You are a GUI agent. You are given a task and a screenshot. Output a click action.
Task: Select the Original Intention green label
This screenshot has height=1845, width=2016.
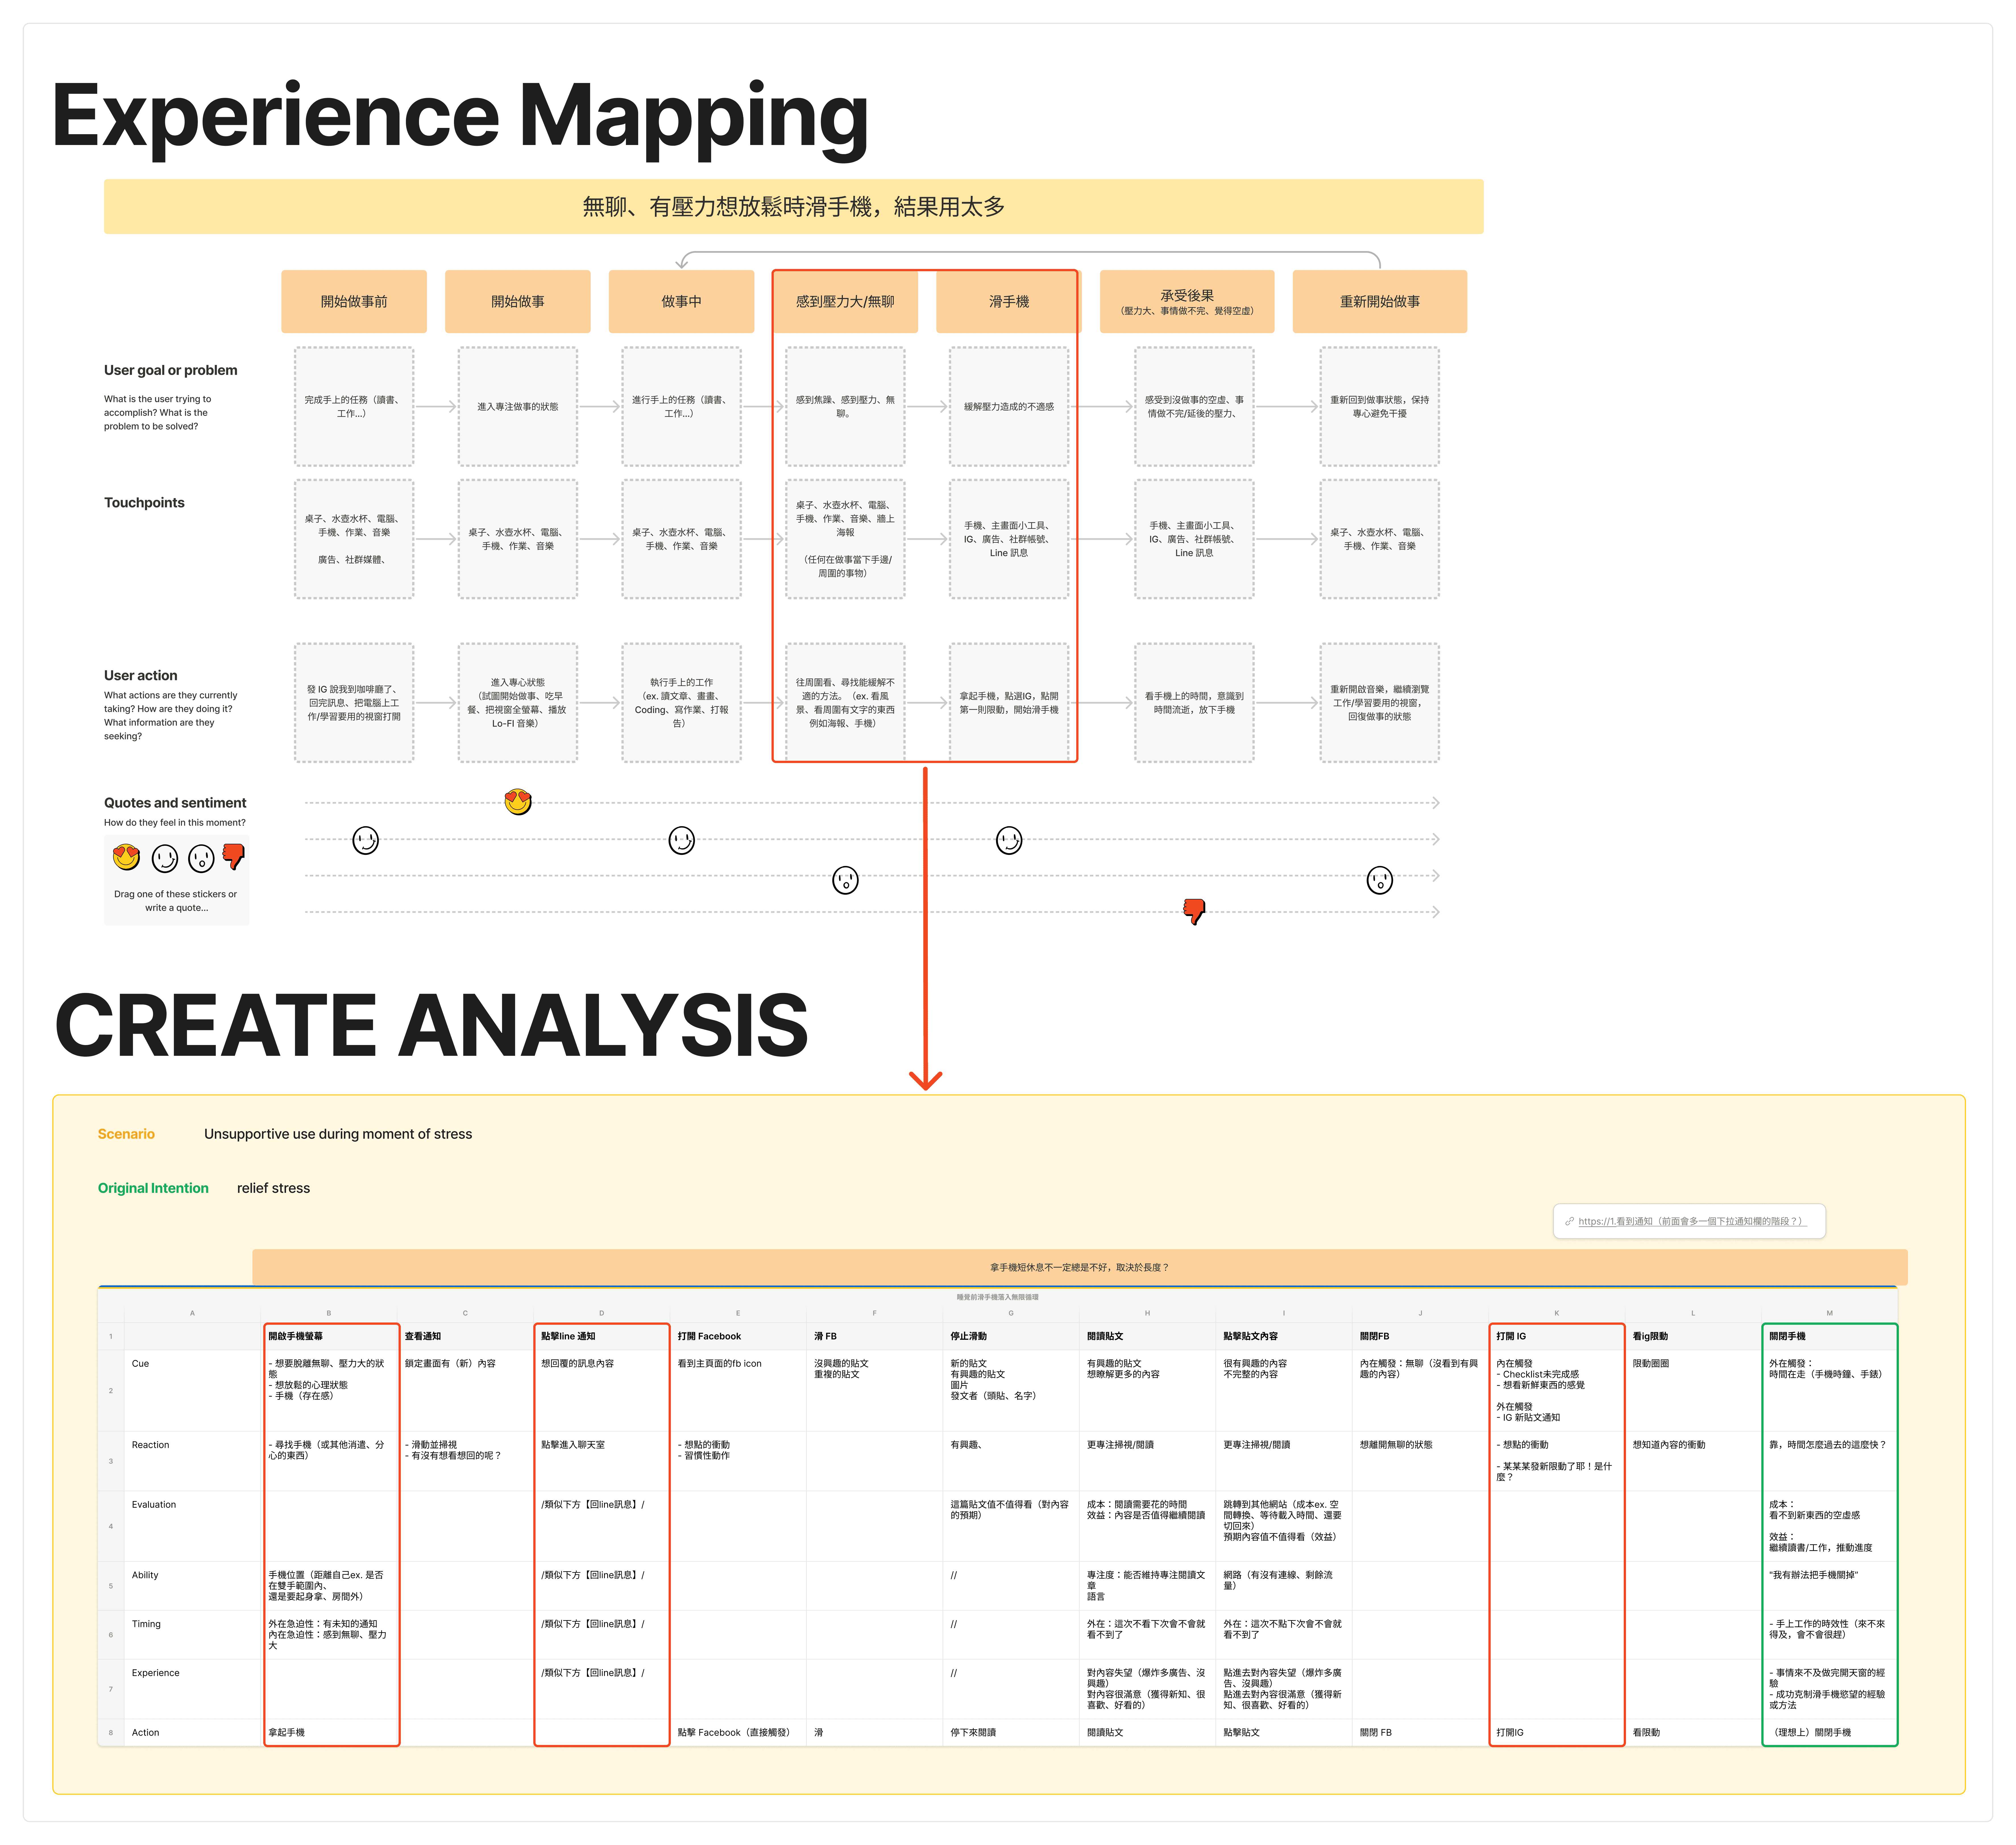[153, 1188]
